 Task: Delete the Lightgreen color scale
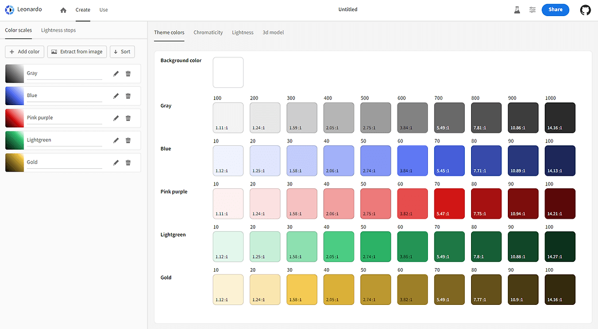pyautogui.click(x=128, y=140)
